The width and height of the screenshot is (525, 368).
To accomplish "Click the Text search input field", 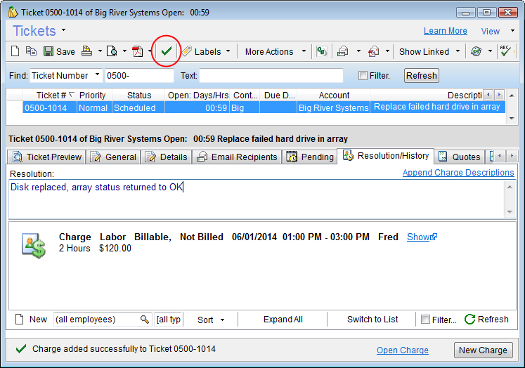I will coord(271,76).
